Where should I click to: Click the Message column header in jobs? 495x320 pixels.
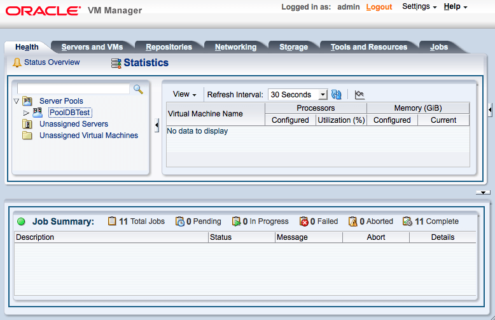309,237
